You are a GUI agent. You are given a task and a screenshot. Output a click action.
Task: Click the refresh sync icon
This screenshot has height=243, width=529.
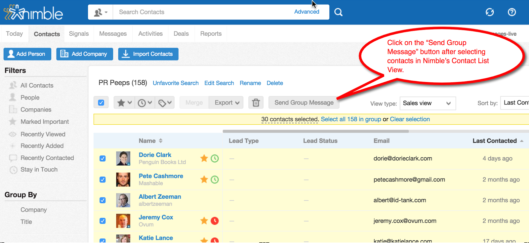[490, 12]
